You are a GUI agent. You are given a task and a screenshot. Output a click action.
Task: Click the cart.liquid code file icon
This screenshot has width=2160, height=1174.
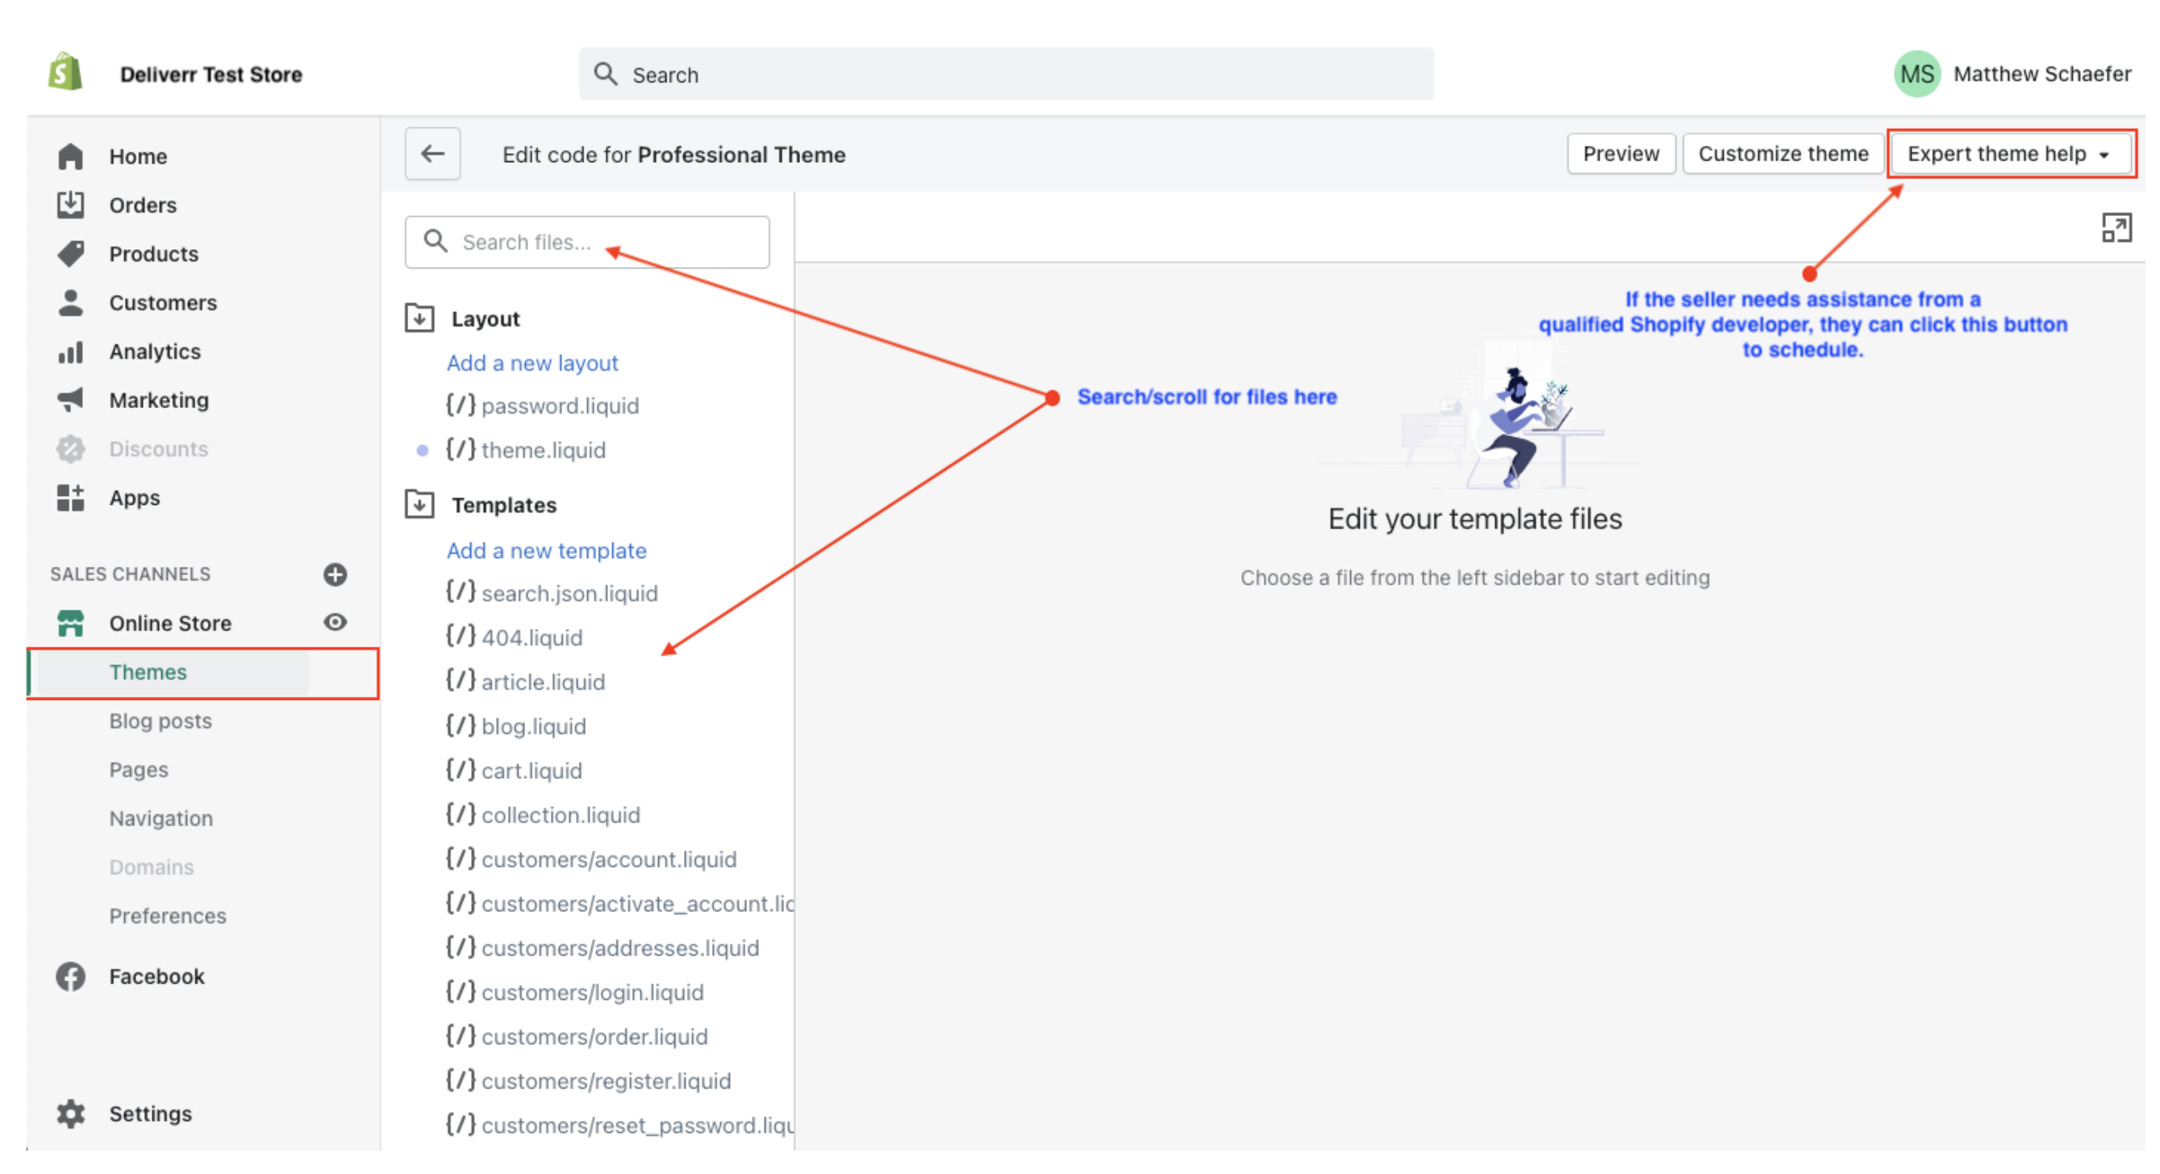coord(461,771)
